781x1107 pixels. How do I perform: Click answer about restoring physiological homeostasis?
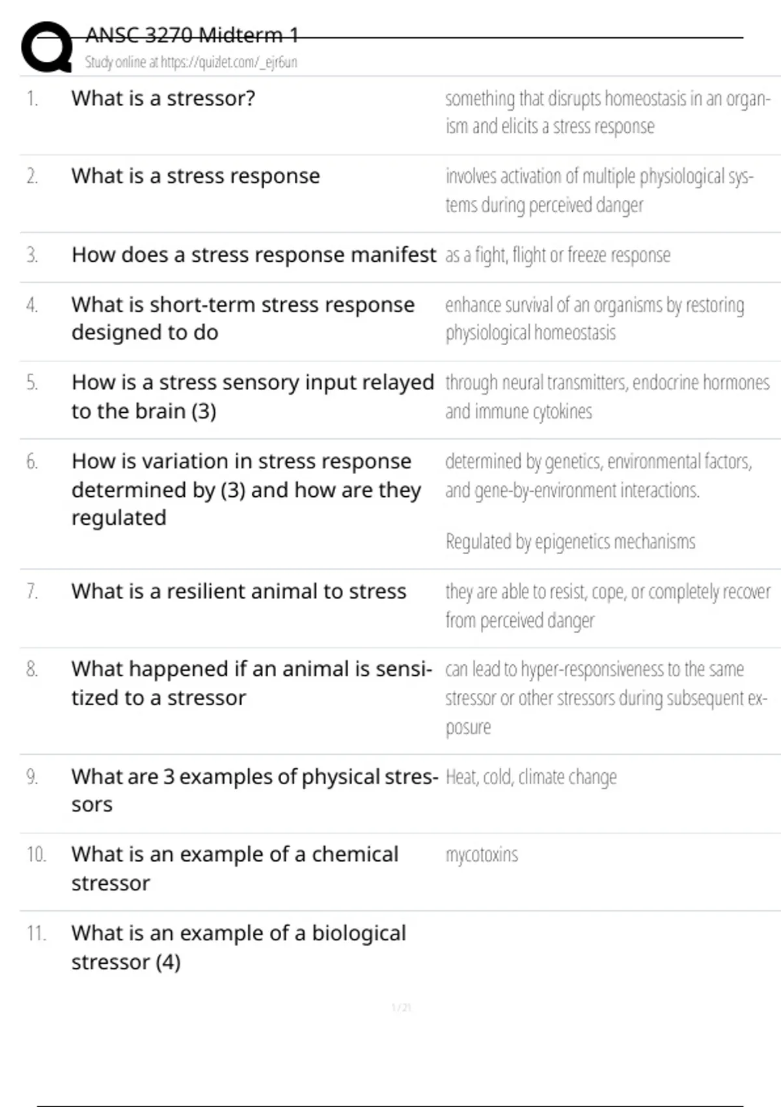click(x=594, y=318)
